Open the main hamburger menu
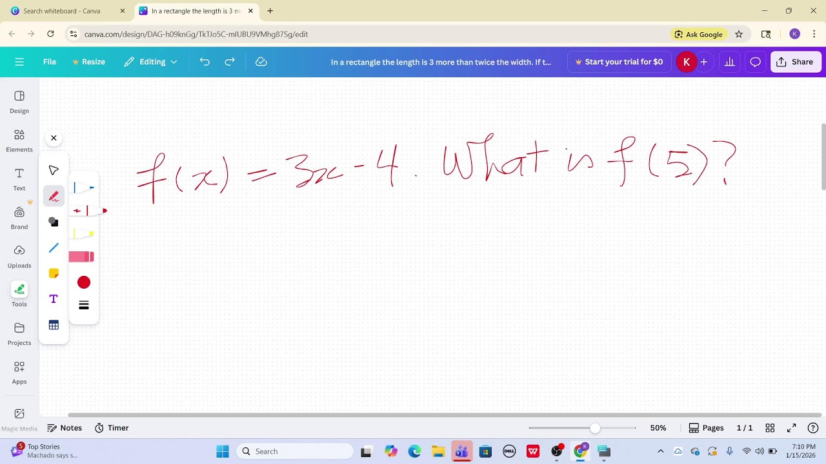 (19, 62)
